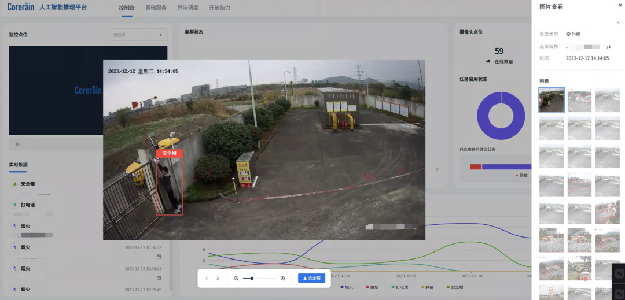The image size is (625, 300).
Task: Toggle the 烟火 series in chart legend
Action: click(347, 287)
